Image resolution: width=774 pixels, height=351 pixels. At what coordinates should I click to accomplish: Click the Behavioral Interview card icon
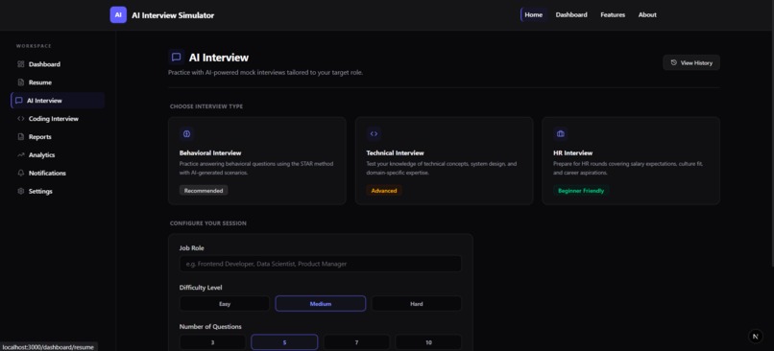pyautogui.click(x=186, y=133)
